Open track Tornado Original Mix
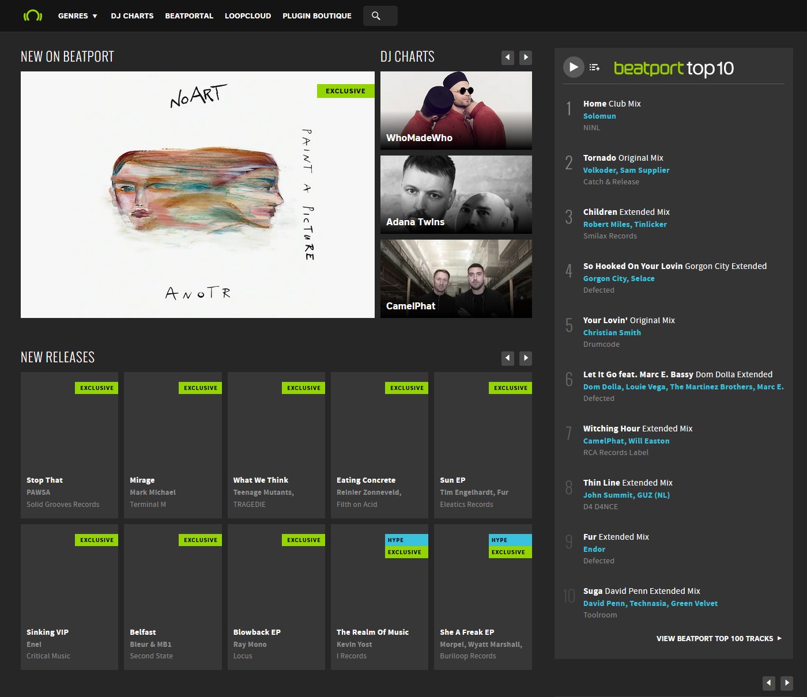 tap(623, 158)
